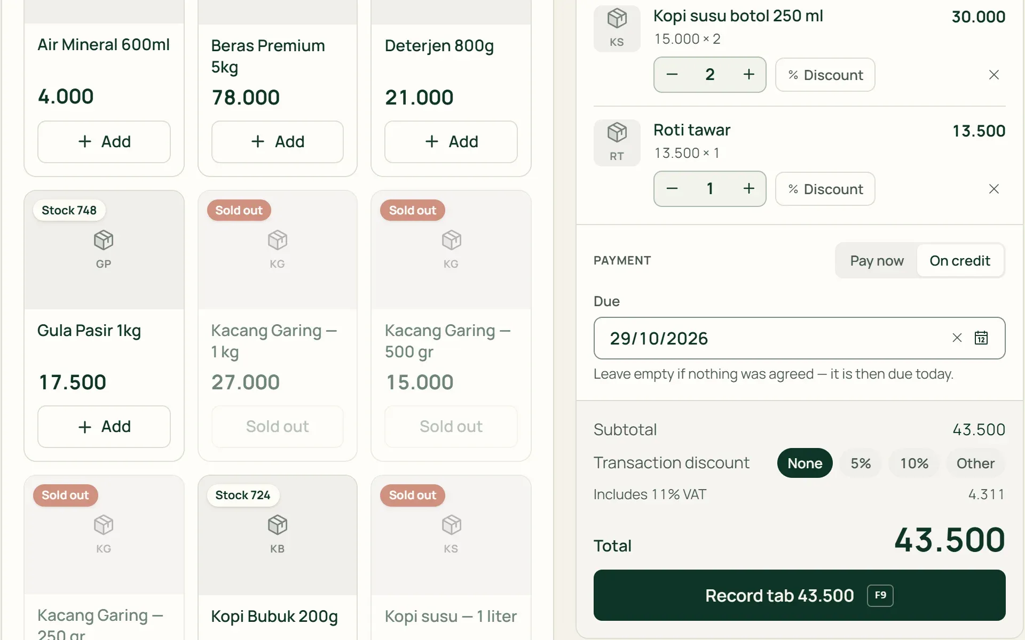Click the Stock 748 badge
The image size is (1025, 640).
[x=69, y=210]
